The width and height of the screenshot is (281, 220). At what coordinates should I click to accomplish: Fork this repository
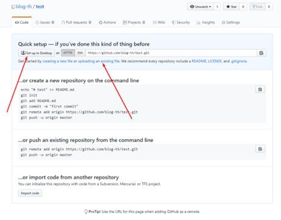(x=257, y=7)
